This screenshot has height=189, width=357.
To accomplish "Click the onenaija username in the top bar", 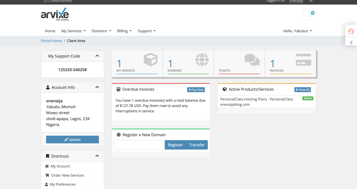I will pos(296,1).
